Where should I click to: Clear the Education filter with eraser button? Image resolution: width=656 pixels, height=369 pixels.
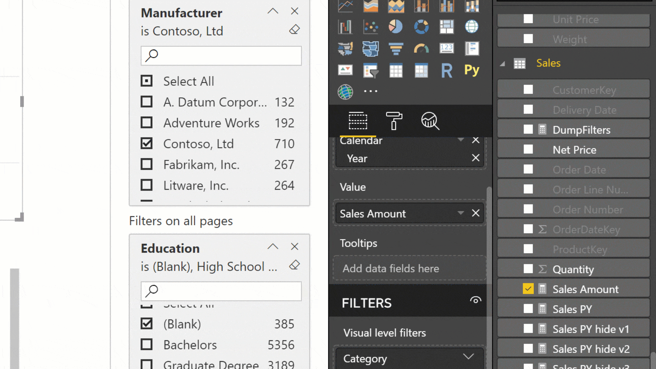pos(295,265)
